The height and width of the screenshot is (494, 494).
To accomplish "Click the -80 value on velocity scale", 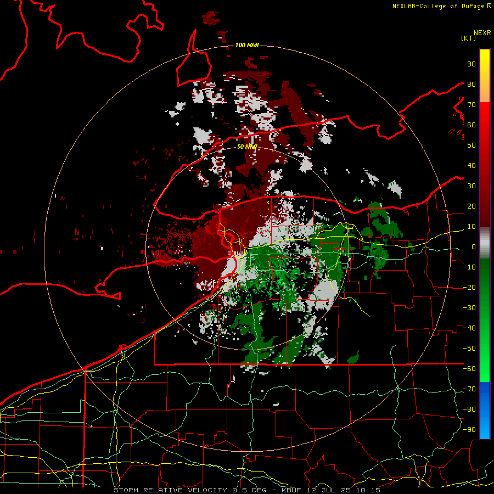I will [x=469, y=409].
